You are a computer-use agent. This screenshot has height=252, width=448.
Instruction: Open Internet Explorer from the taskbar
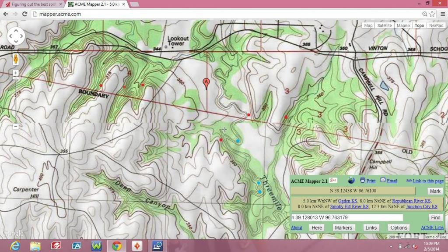15,246
